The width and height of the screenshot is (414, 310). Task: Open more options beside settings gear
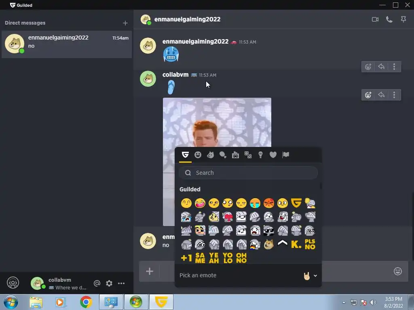(121, 283)
